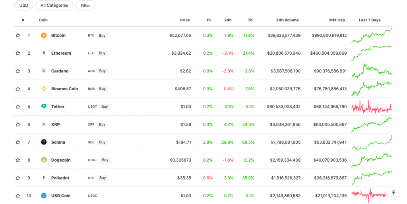Expand the Filter options
Image resolution: width=407 pixels, height=204 pixels.
click(x=85, y=6)
